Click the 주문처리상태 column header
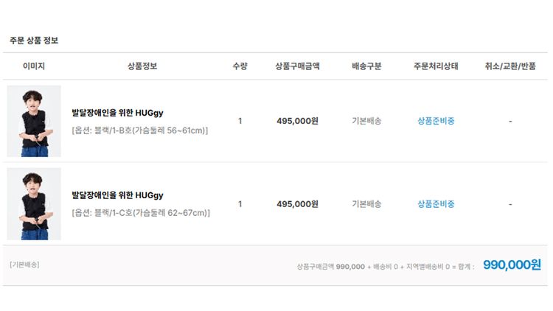This screenshot has height=311, width=553. pos(436,66)
